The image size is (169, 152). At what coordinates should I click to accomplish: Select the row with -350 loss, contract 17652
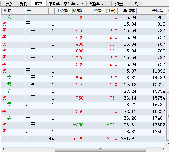pos(84,125)
